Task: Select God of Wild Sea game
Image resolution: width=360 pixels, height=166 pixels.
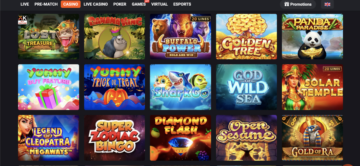Action: pyautogui.click(x=246, y=87)
